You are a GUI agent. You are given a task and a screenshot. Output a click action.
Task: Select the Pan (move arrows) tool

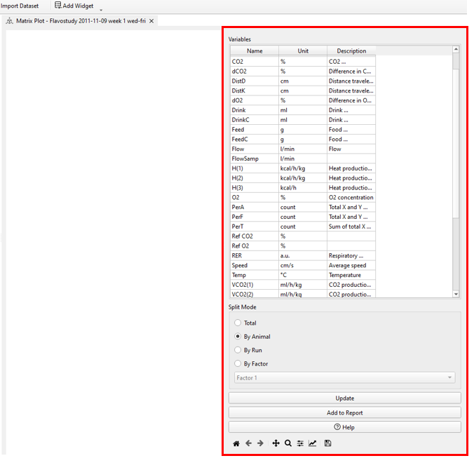pyautogui.click(x=276, y=443)
